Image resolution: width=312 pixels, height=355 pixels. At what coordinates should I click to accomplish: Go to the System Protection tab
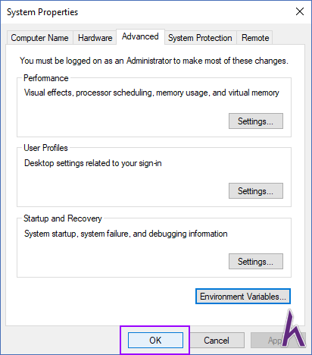tap(200, 38)
